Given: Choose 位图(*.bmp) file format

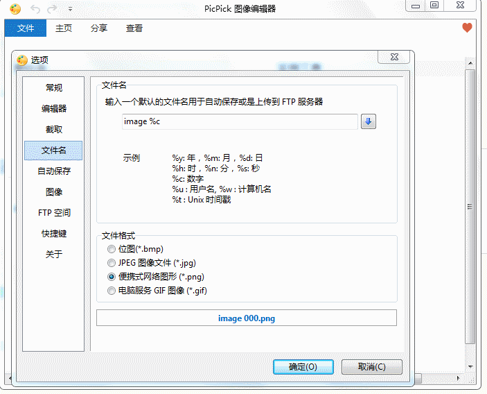Looking at the screenshot, I should 135,249.
